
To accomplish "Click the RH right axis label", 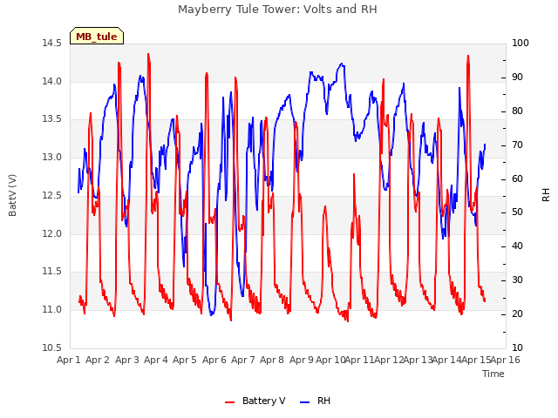I will point(546,195).
